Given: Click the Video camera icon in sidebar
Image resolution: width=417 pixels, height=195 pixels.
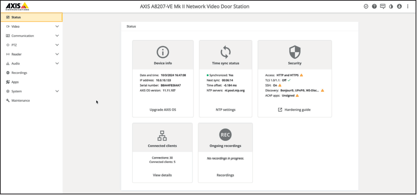Looking at the screenshot, I should pyautogui.click(x=8, y=27).
